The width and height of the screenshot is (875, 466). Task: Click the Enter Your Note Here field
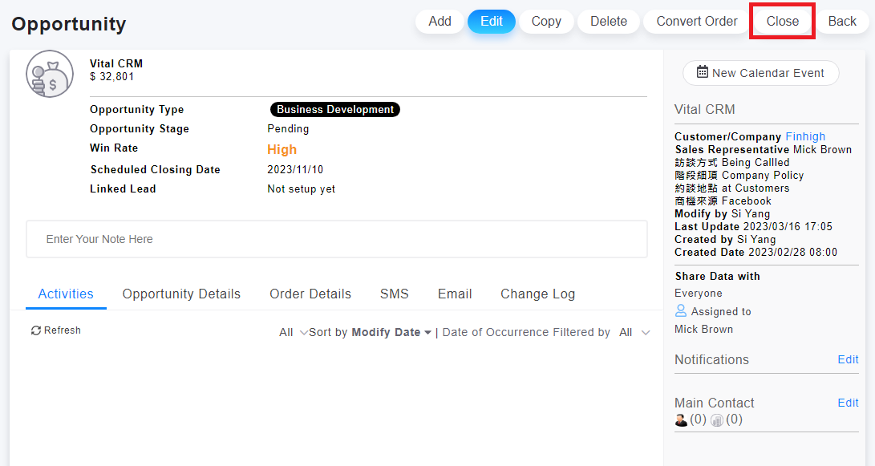[x=336, y=239]
